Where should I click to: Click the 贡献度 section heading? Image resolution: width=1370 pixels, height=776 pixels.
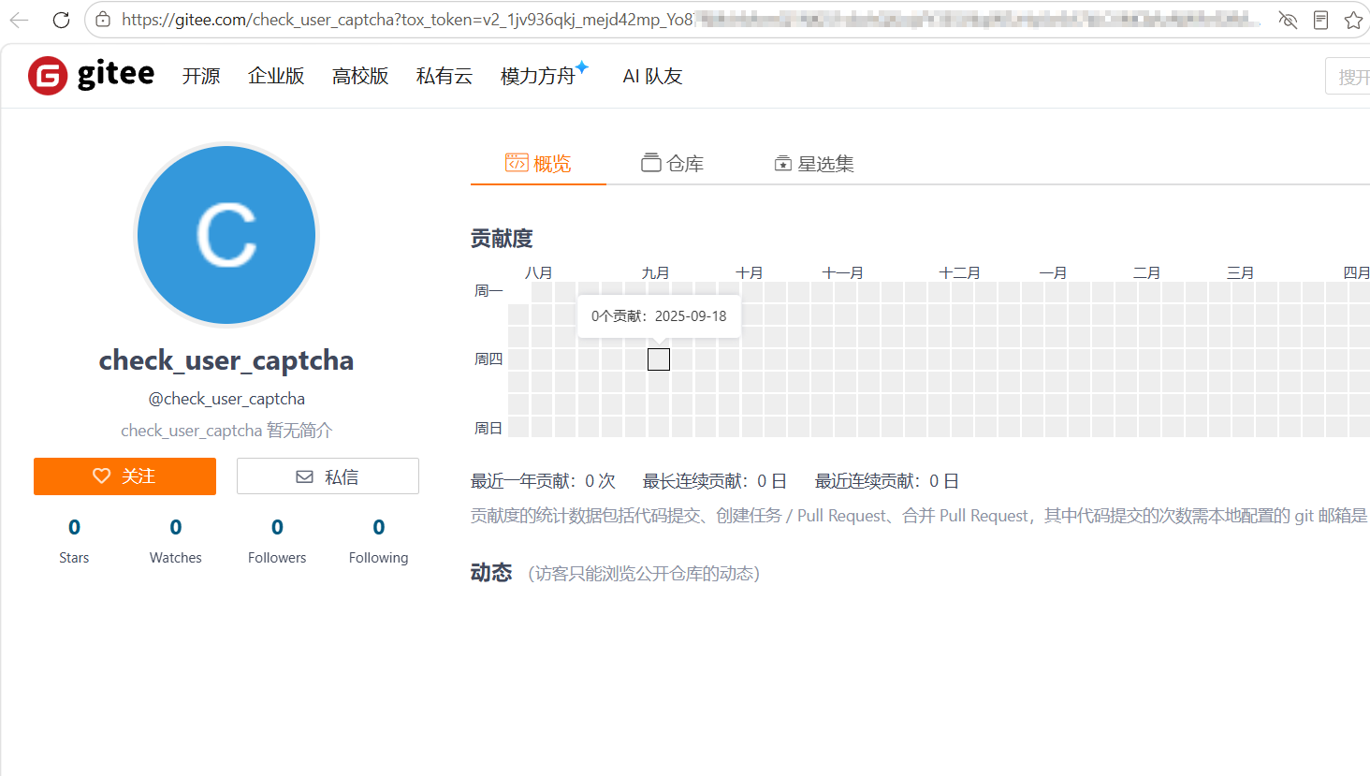pos(502,239)
